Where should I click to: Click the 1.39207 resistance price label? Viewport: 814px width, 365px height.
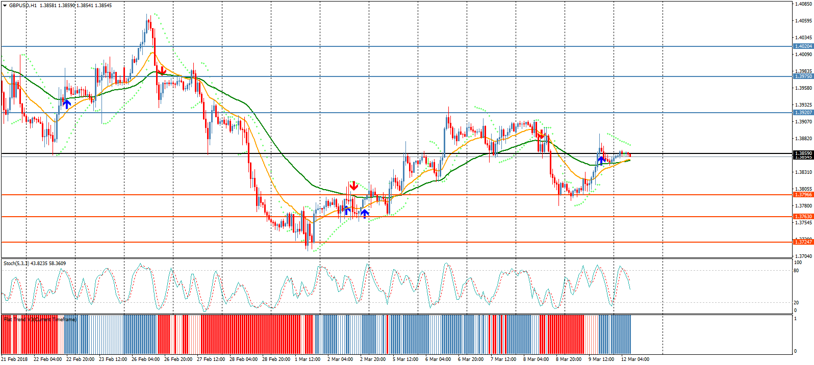803,113
